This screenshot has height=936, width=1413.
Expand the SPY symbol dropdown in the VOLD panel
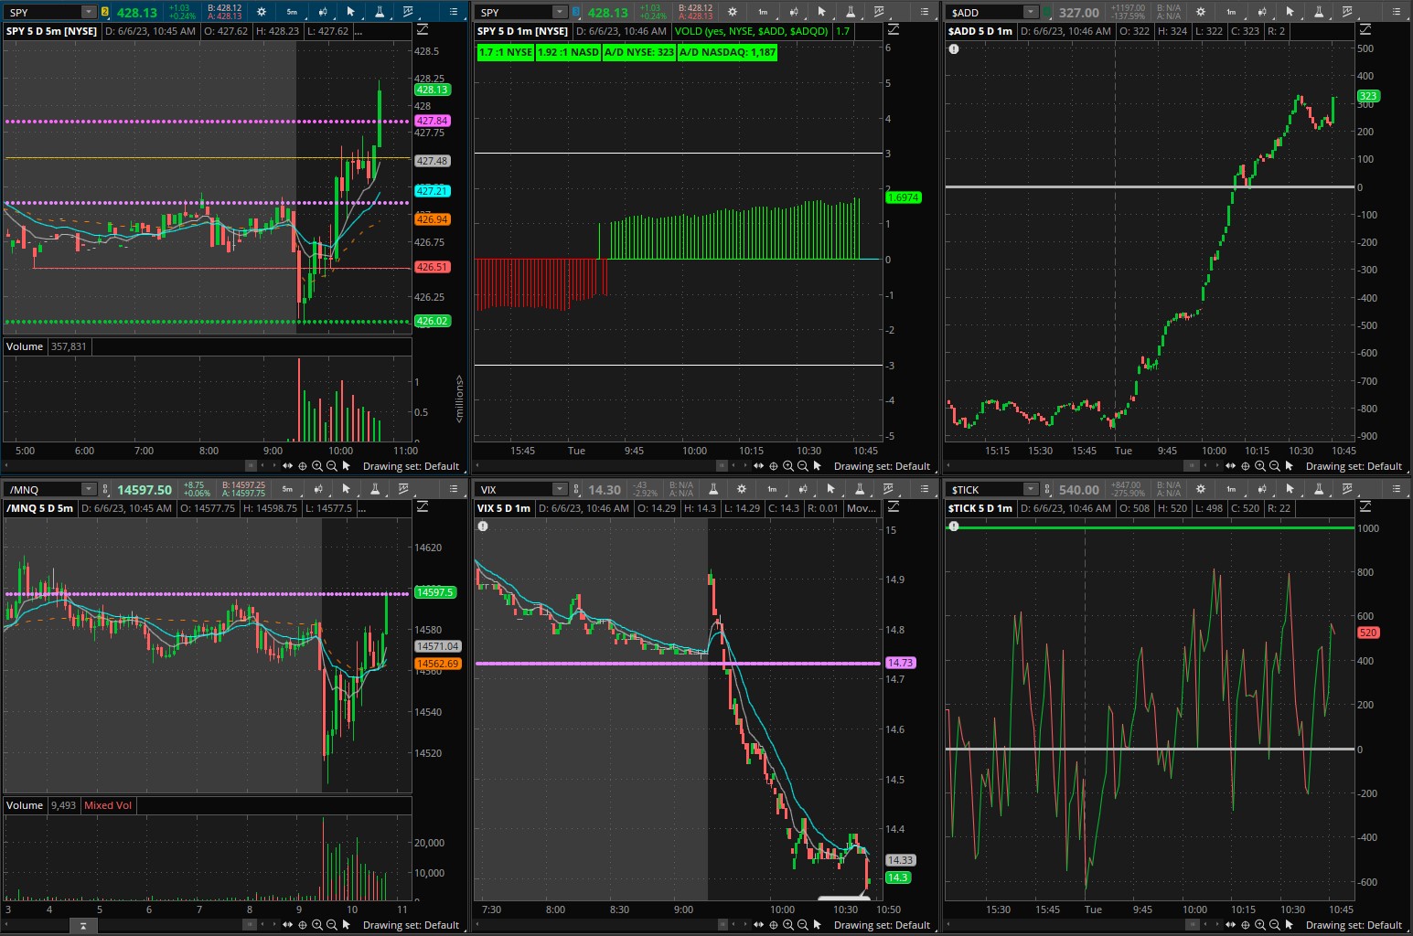coord(560,12)
